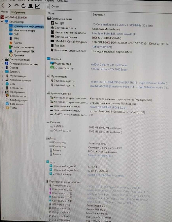Image resolution: width=172 pixels, height=222 pixels.
Task: Open Intel Lynx Point B85 chipset link
Action: pyautogui.click(x=114, y=34)
